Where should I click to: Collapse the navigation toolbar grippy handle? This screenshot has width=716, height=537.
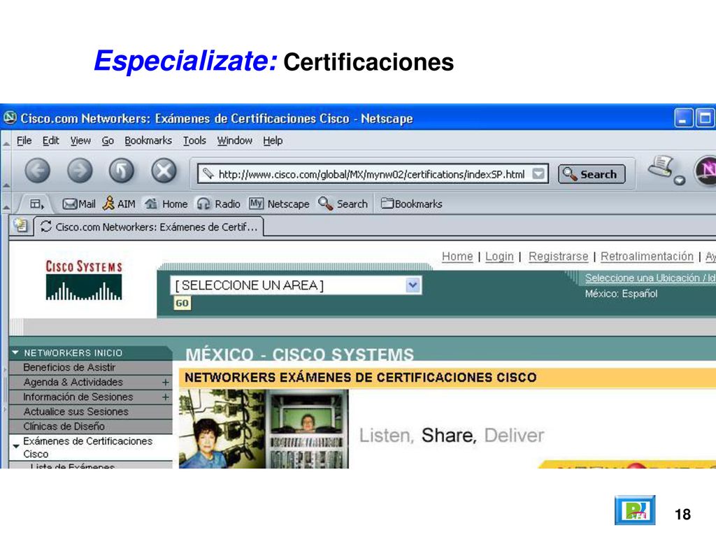tap(6, 185)
